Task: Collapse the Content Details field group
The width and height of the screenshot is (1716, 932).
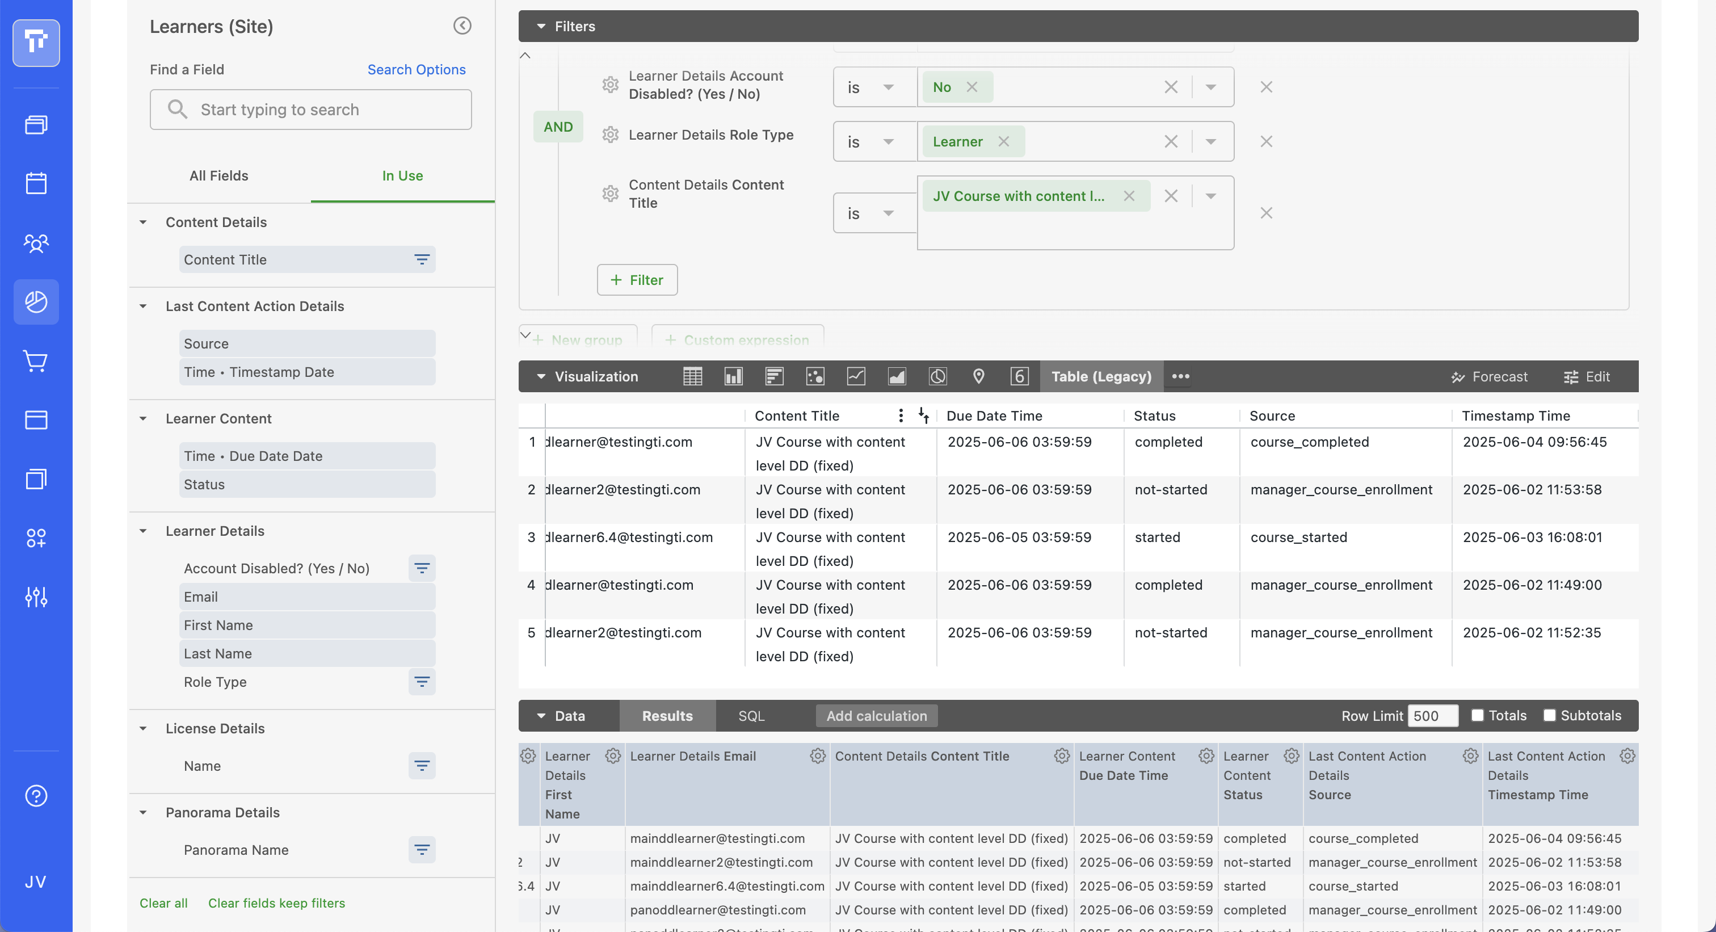Action: point(142,222)
